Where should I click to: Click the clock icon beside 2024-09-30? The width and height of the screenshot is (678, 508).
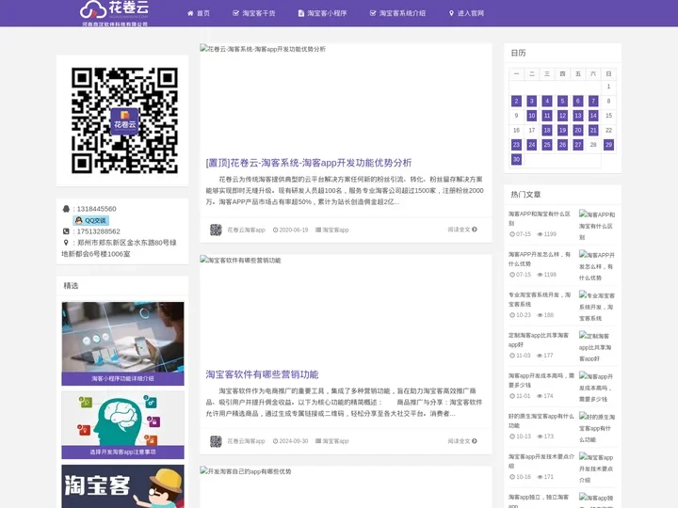pos(275,441)
